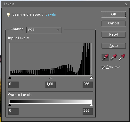Close the Levels dialog
Image resolution: width=130 pixels, height=122 pixels.
click(126, 4)
